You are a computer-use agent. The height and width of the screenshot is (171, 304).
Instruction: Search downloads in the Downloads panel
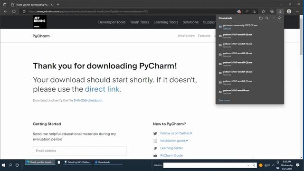point(267,18)
